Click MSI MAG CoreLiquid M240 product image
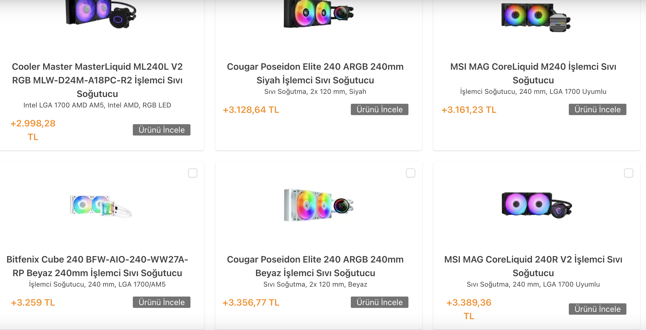Image resolution: width=646 pixels, height=330 pixels. tap(536, 17)
